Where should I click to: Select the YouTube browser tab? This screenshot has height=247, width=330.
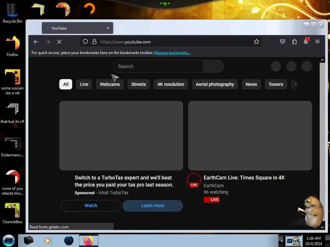tap(77, 28)
